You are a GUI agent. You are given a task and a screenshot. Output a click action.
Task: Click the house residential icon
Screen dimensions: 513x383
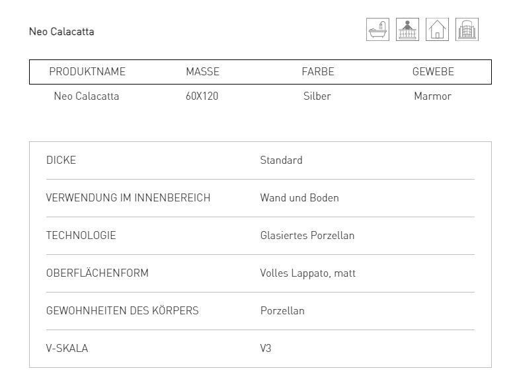pos(437,30)
